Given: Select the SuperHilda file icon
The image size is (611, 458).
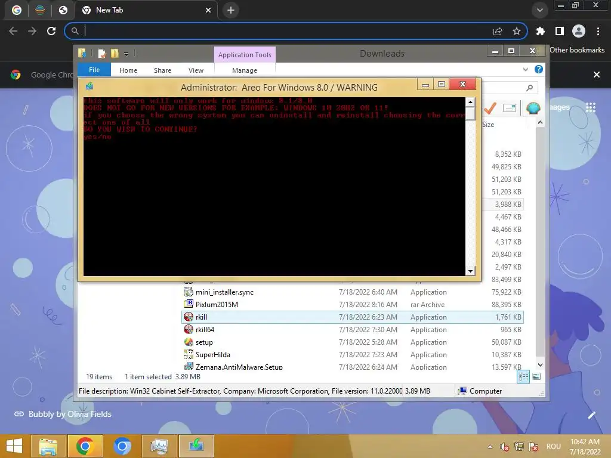Looking at the screenshot, I should tap(189, 354).
